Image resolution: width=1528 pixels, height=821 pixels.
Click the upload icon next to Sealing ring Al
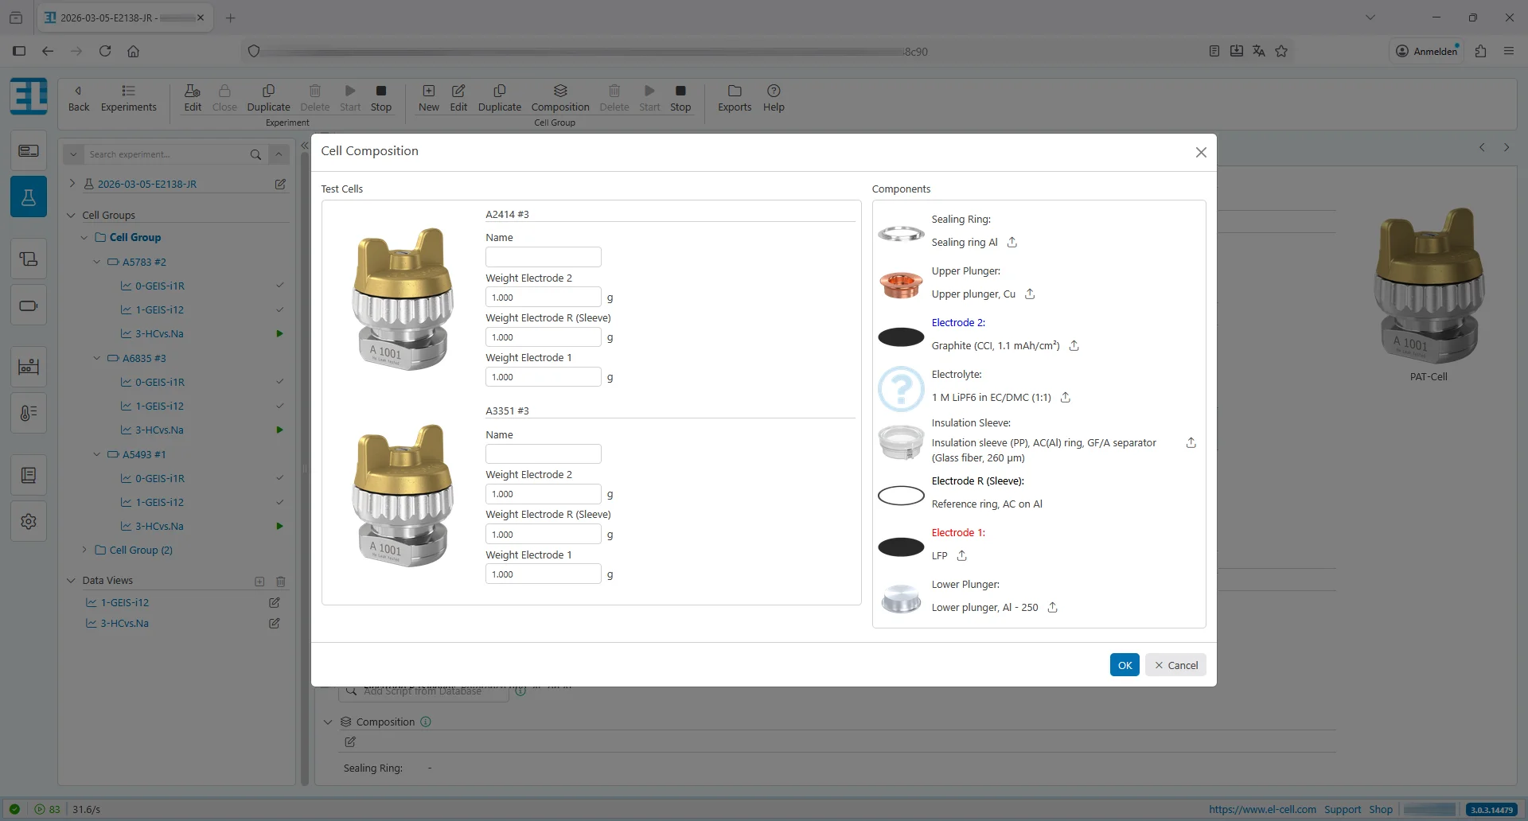1012,242
